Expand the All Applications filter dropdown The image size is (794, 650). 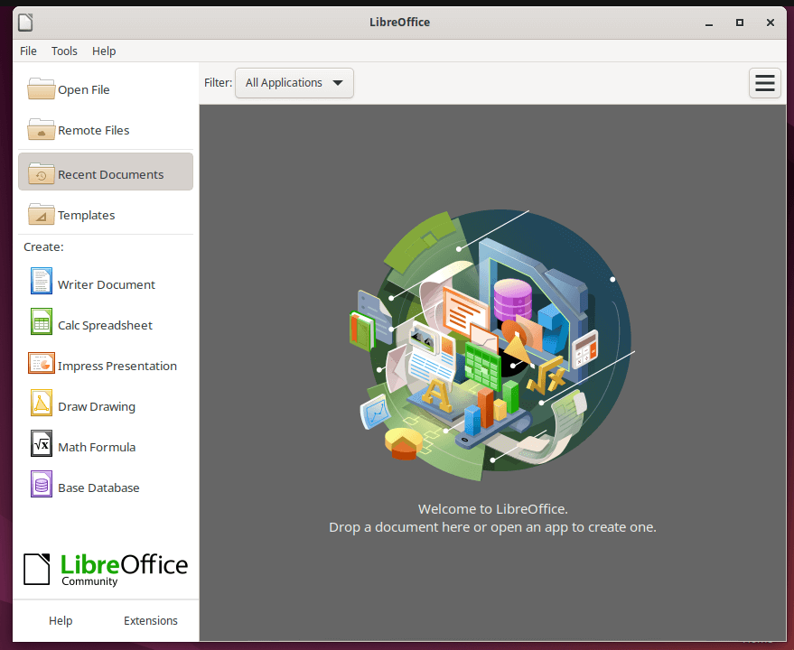click(x=294, y=83)
